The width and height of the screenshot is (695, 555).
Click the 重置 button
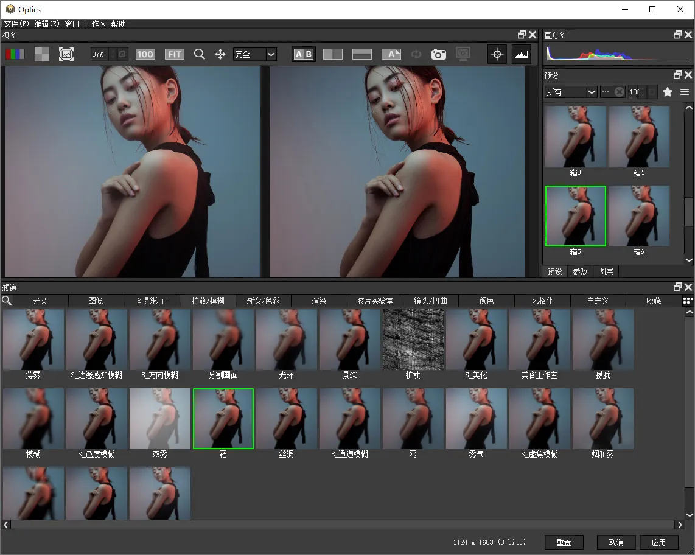[564, 542]
